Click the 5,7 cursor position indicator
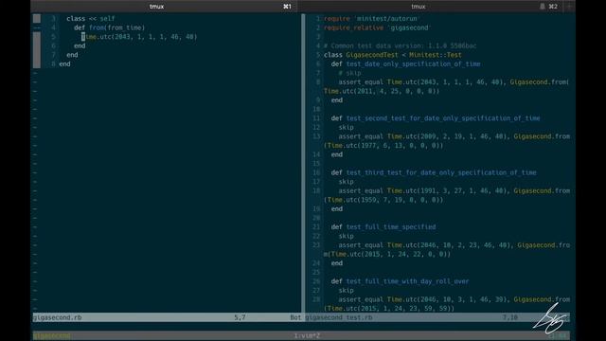 pyautogui.click(x=240, y=317)
